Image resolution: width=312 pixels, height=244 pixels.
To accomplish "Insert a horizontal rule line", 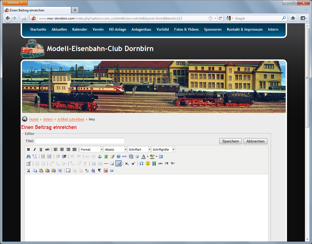I will pos(106,164).
